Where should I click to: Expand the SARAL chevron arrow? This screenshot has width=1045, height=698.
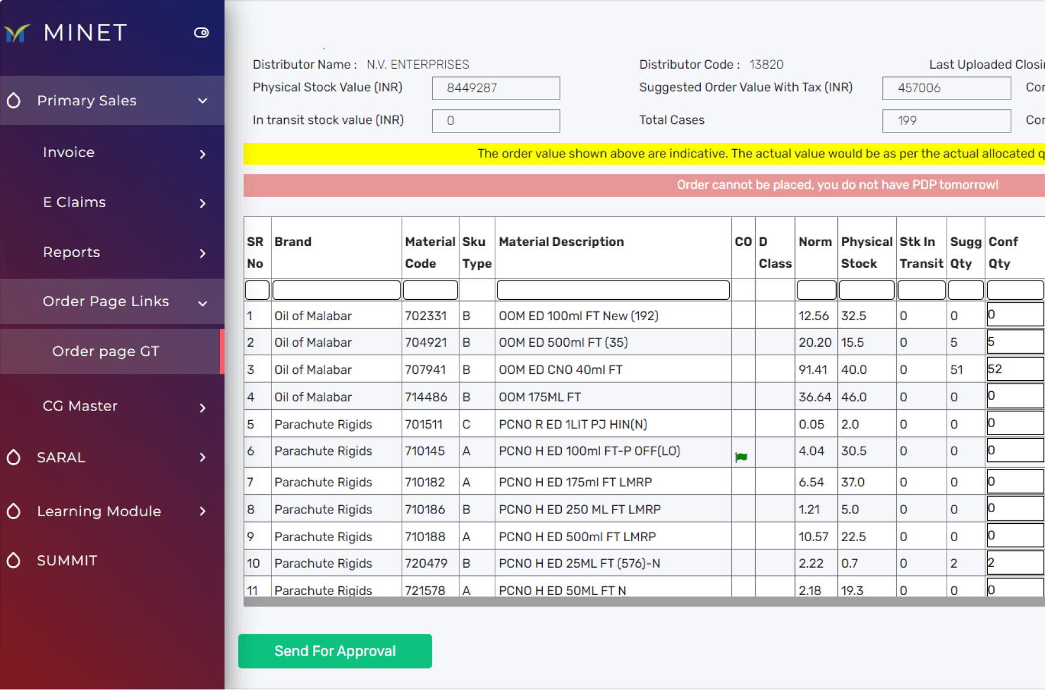pos(203,457)
